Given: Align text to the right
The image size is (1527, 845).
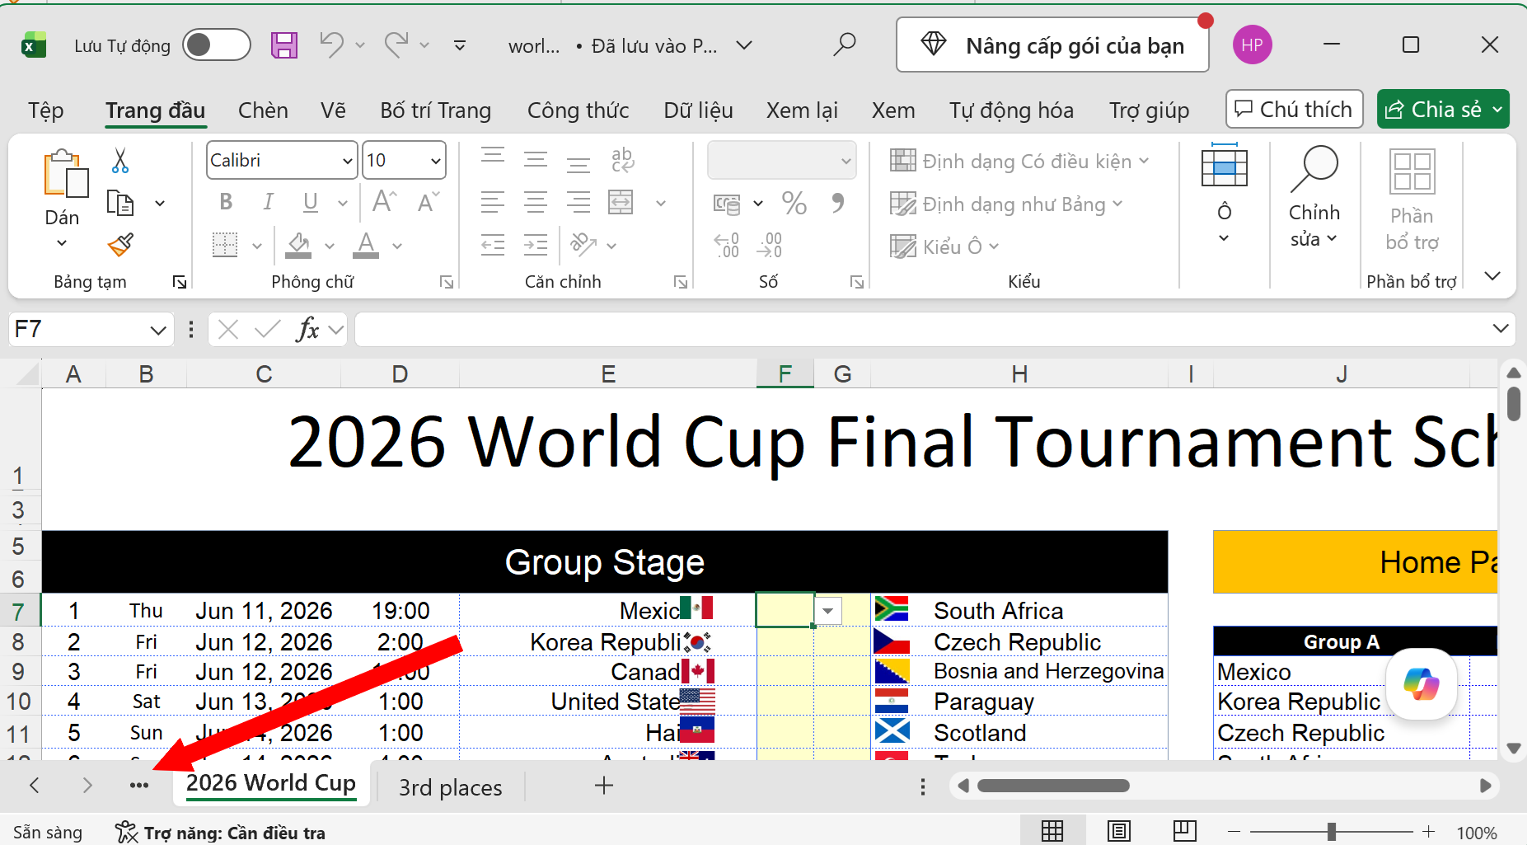Looking at the screenshot, I should pyautogui.click(x=578, y=202).
